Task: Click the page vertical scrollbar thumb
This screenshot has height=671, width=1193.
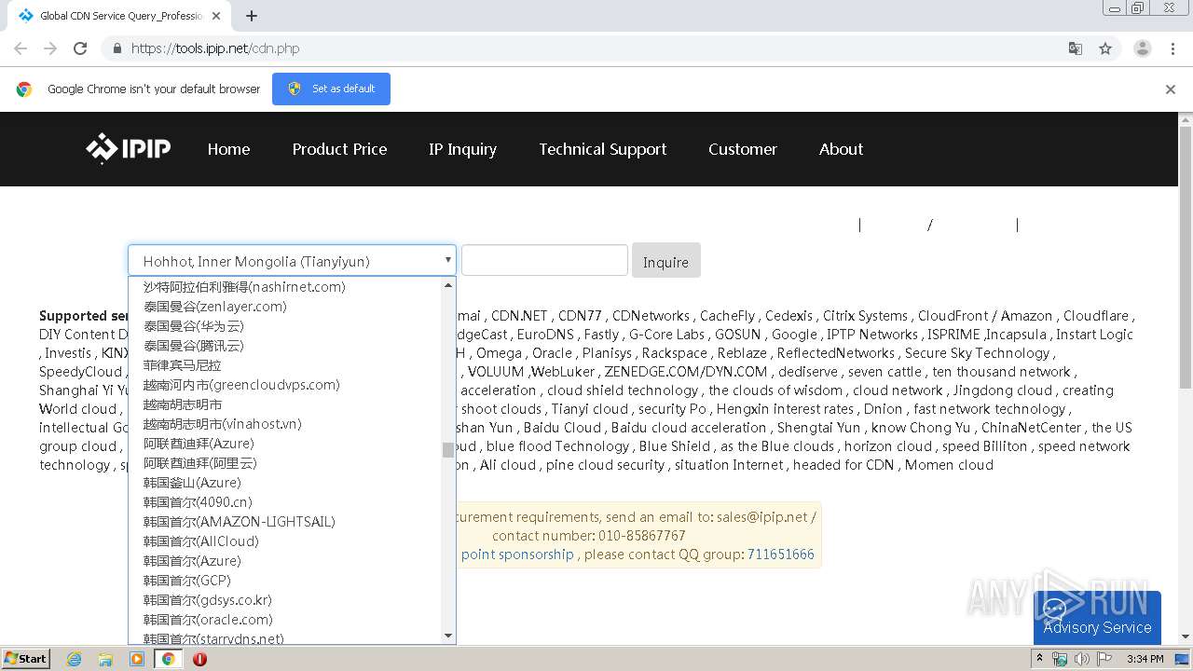Action: point(1186,258)
